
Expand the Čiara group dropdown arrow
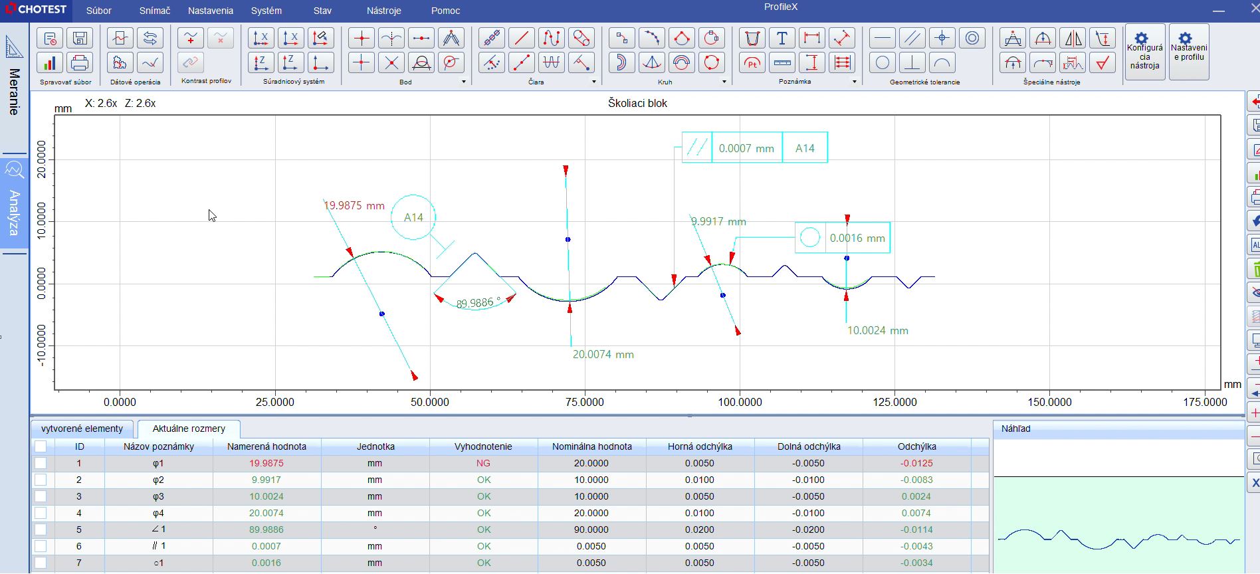pos(594,82)
